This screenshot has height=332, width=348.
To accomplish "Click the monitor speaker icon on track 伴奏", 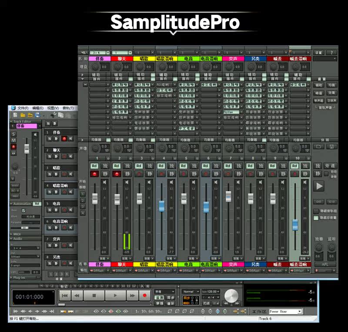I will pos(70,139).
